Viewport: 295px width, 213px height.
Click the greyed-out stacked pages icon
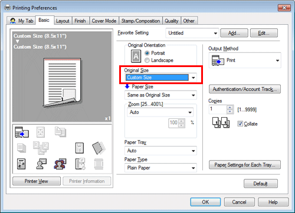21,148
